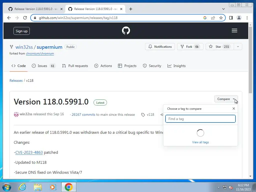Open the network tray icon
Image resolution: width=256 pixels, height=192 pixels.
coord(225,187)
